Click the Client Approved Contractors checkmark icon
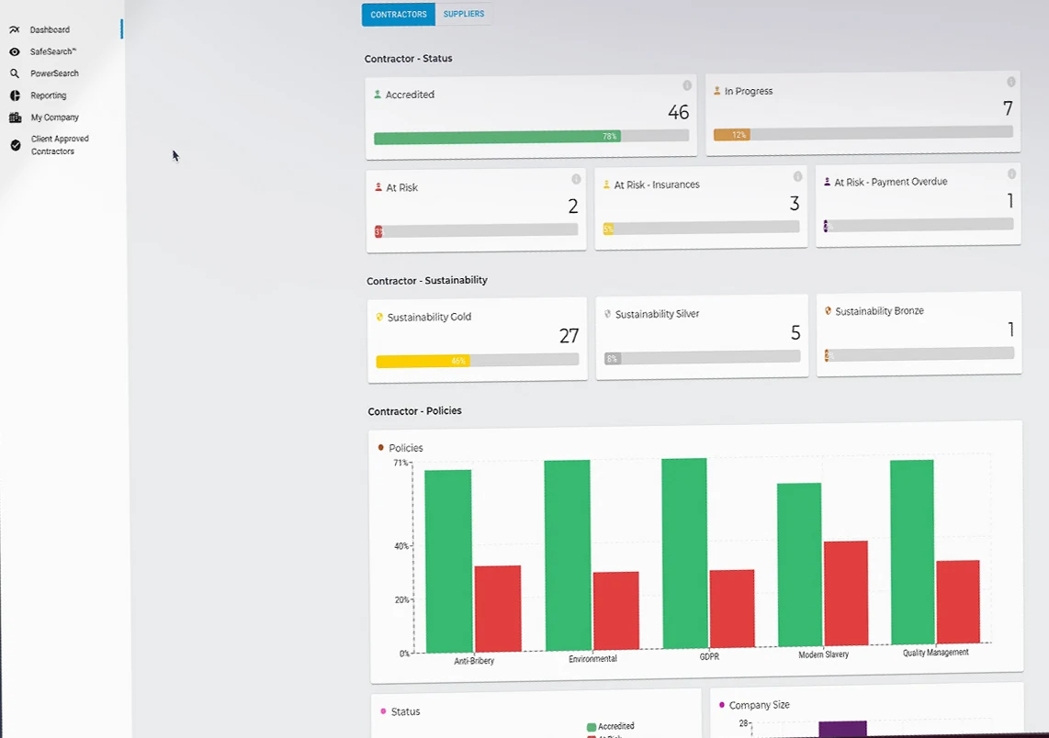The width and height of the screenshot is (1049, 738). (x=16, y=145)
